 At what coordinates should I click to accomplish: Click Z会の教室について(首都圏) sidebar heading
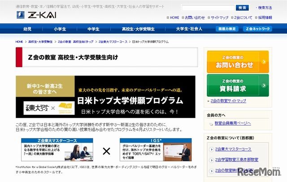point(230,138)
